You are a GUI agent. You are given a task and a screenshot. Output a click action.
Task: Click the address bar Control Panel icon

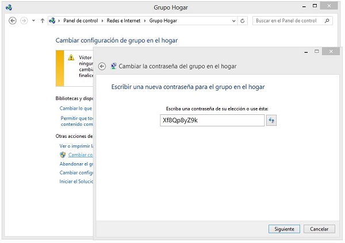click(x=52, y=21)
